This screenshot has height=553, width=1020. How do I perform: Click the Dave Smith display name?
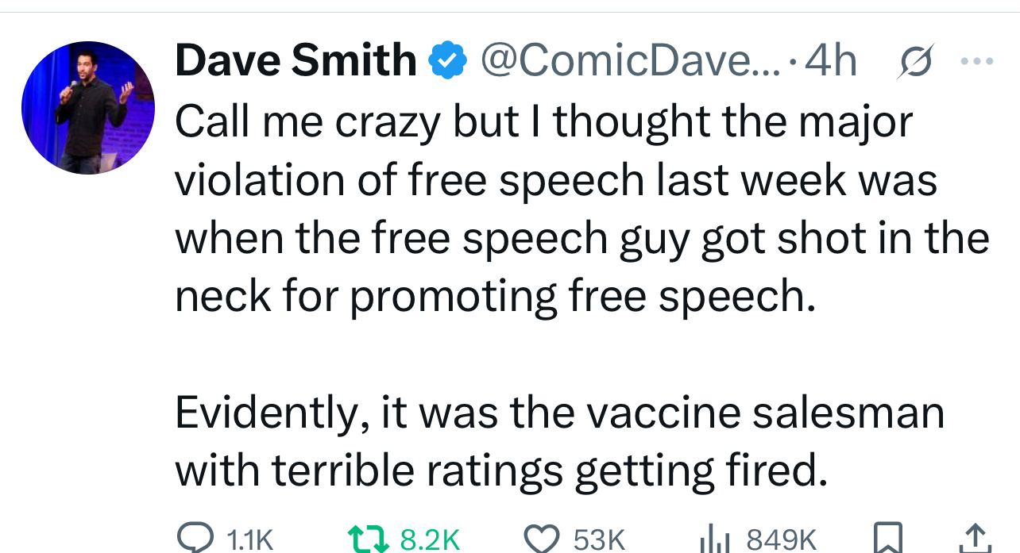[x=296, y=61]
